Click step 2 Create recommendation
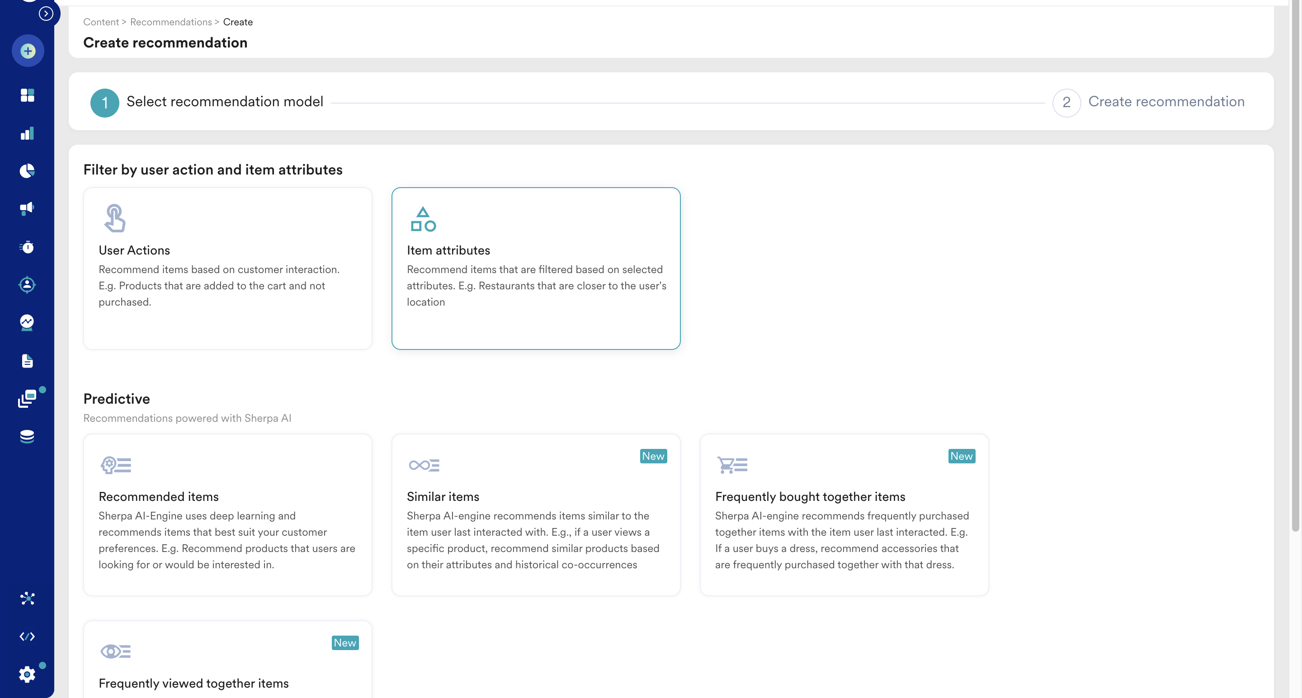The height and width of the screenshot is (698, 1302). [1165, 102]
